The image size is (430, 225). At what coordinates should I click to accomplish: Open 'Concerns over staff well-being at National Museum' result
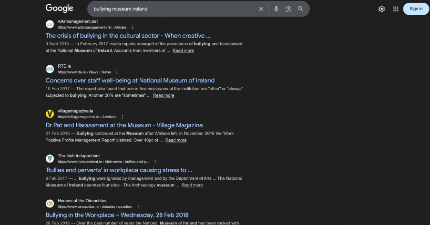coord(130,80)
